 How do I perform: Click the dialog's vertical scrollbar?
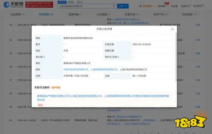176,57
